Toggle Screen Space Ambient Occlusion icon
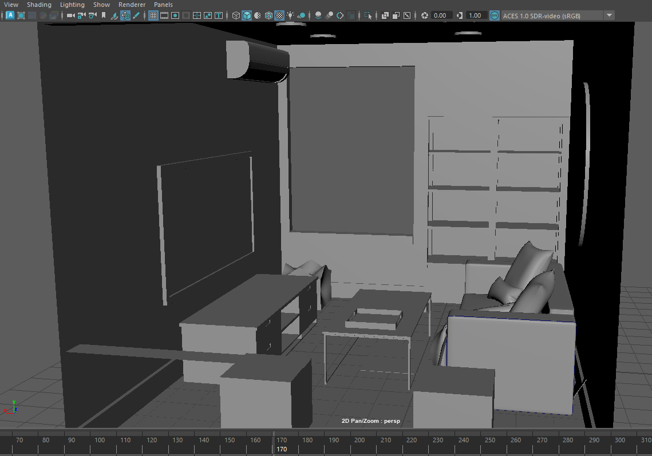Image resolution: width=652 pixels, height=456 pixels. (x=318, y=15)
